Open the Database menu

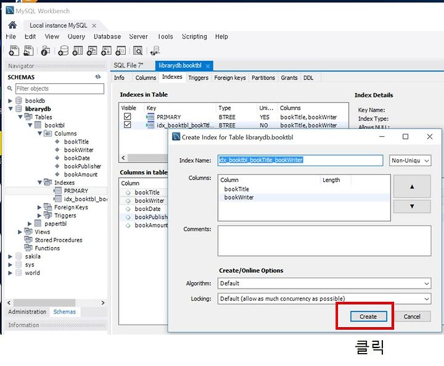107,36
